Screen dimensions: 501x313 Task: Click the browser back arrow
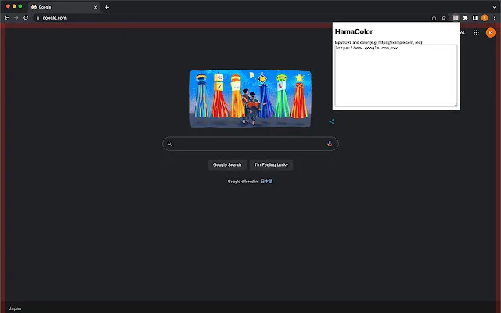pyautogui.click(x=6, y=17)
